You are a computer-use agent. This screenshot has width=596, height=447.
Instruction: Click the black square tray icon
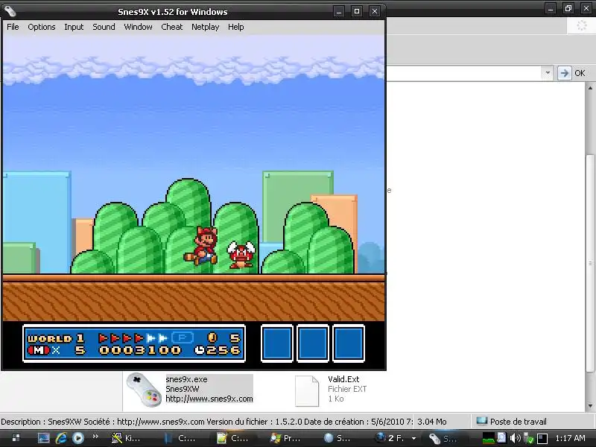point(542,438)
